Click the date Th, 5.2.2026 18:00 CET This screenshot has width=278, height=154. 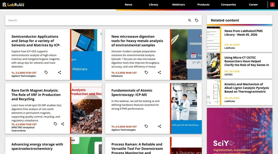pos(124,127)
